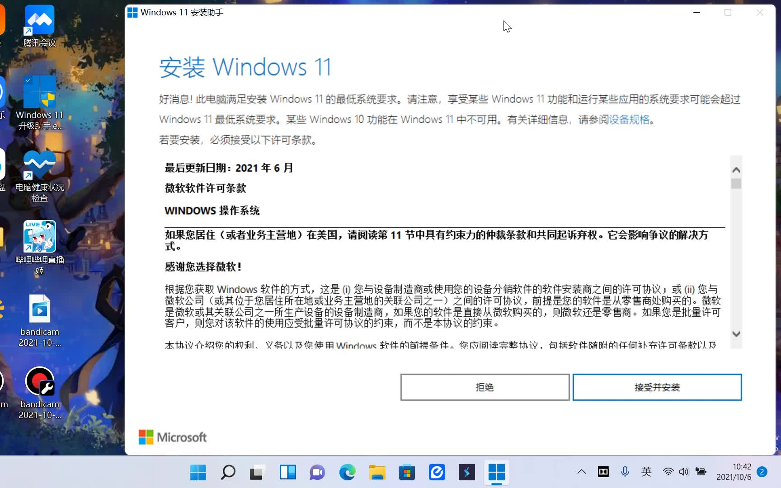Click the 感谢您选择微软! text
781x488 pixels.
(203, 267)
